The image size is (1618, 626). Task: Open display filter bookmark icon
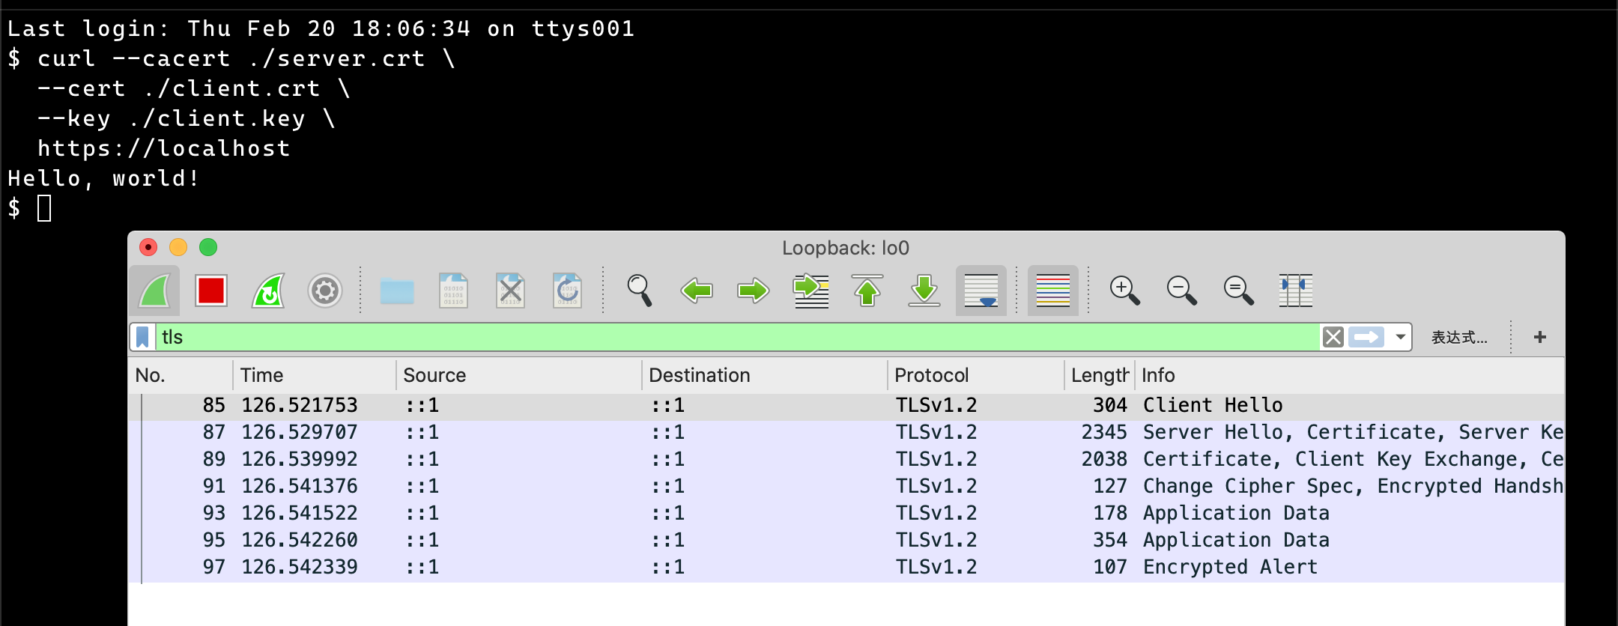point(142,337)
